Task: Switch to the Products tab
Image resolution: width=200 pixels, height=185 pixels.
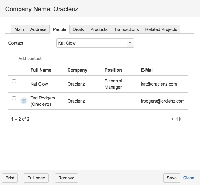Action: tap(99, 29)
